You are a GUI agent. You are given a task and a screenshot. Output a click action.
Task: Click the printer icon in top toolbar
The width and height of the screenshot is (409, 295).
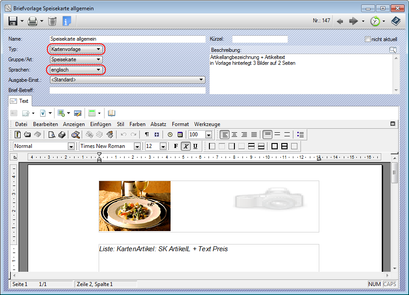(x=33, y=21)
